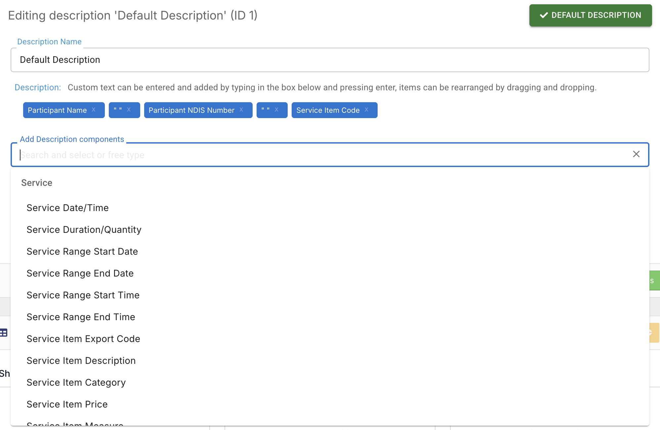Image resolution: width=660 pixels, height=430 pixels.
Task: Click the table grid icon behind dropdown
Action: [x=4, y=333]
